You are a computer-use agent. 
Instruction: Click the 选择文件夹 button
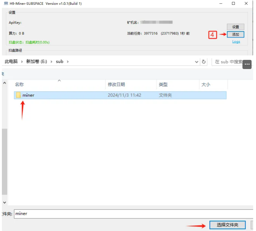[227, 225]
